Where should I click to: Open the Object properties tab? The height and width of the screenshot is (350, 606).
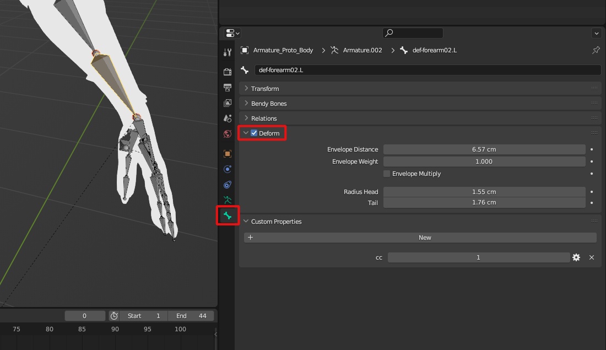coord(228,154)
